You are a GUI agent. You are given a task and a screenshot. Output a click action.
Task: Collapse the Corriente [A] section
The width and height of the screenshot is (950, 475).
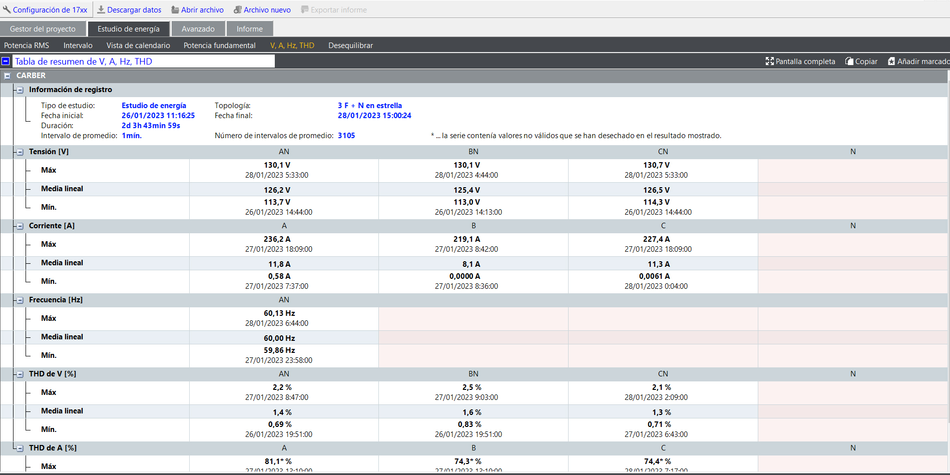coord(20,226)
